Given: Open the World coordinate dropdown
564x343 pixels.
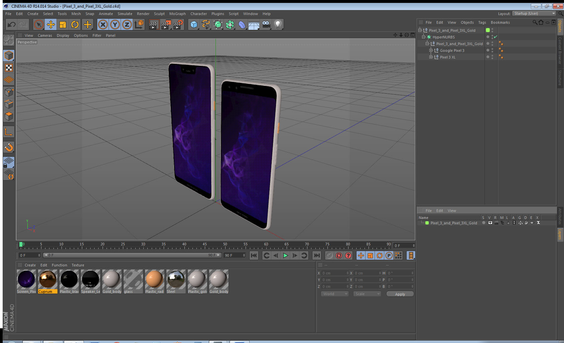Looking at the screenshot, I should pos(335,294).
